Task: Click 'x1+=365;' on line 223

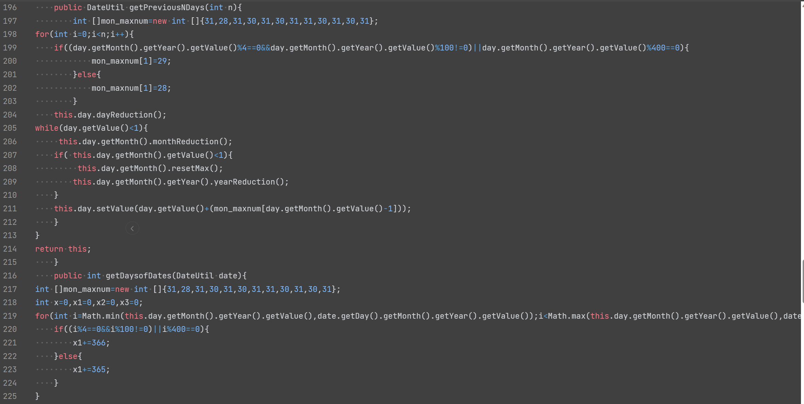Action: 91,369
